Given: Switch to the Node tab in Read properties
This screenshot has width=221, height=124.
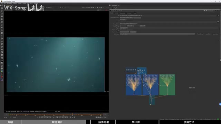Looking at the screenshot, I should 135,13.
